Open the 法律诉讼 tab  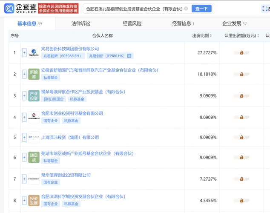tap(81, 23)
